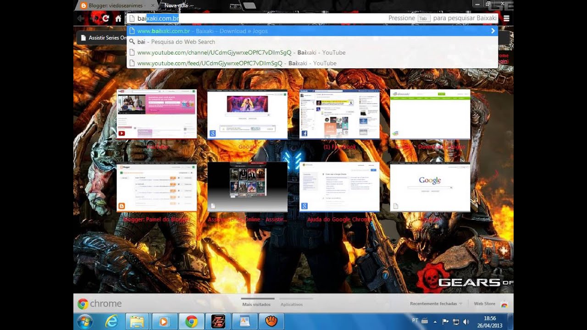The height and width of the screenshot is (330, 587).
Task: Open the red ZS app taskbar icon
Action: [218, 322]
